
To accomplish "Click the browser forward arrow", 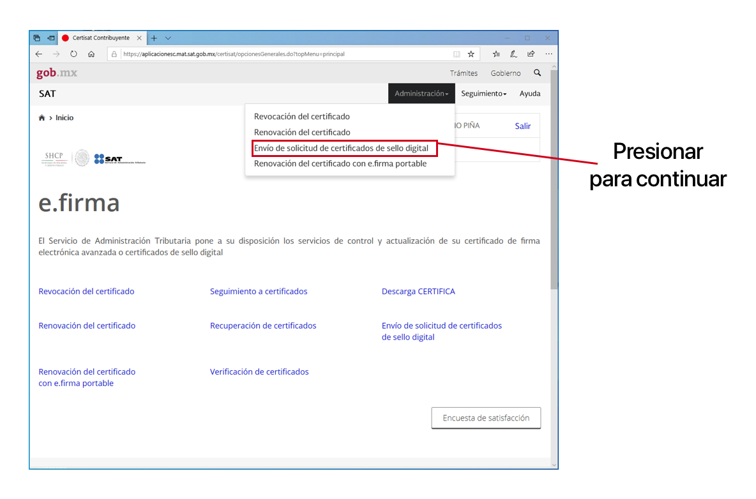I will (x=56, y=54).
